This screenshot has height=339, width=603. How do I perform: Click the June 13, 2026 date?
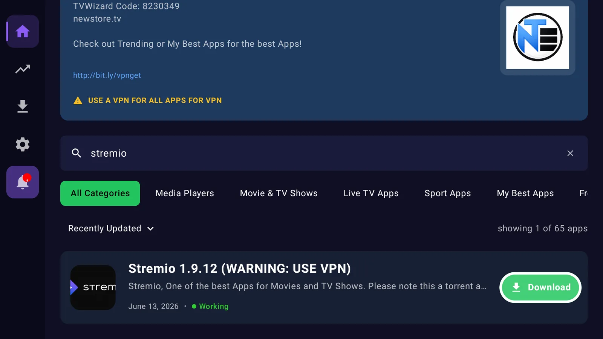(153, 307)
